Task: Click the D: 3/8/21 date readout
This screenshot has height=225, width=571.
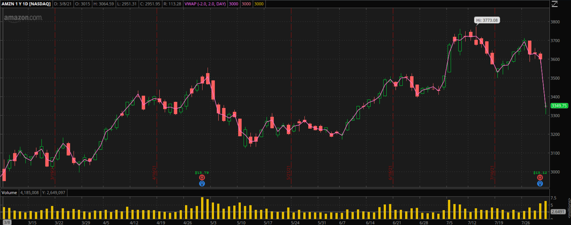Action: click(63, 4)
